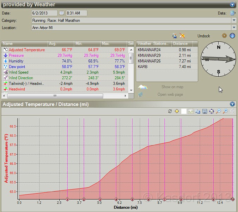Open the calendar date picker icon
This screenshot has height=212, width=238.
62,13
